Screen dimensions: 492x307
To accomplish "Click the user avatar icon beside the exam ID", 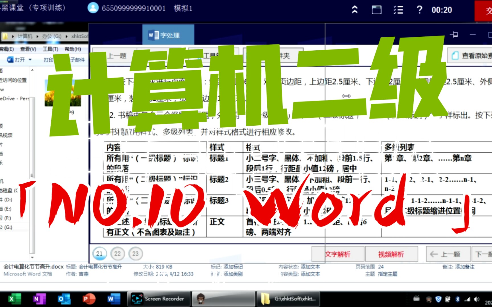I will click(93, 8).
